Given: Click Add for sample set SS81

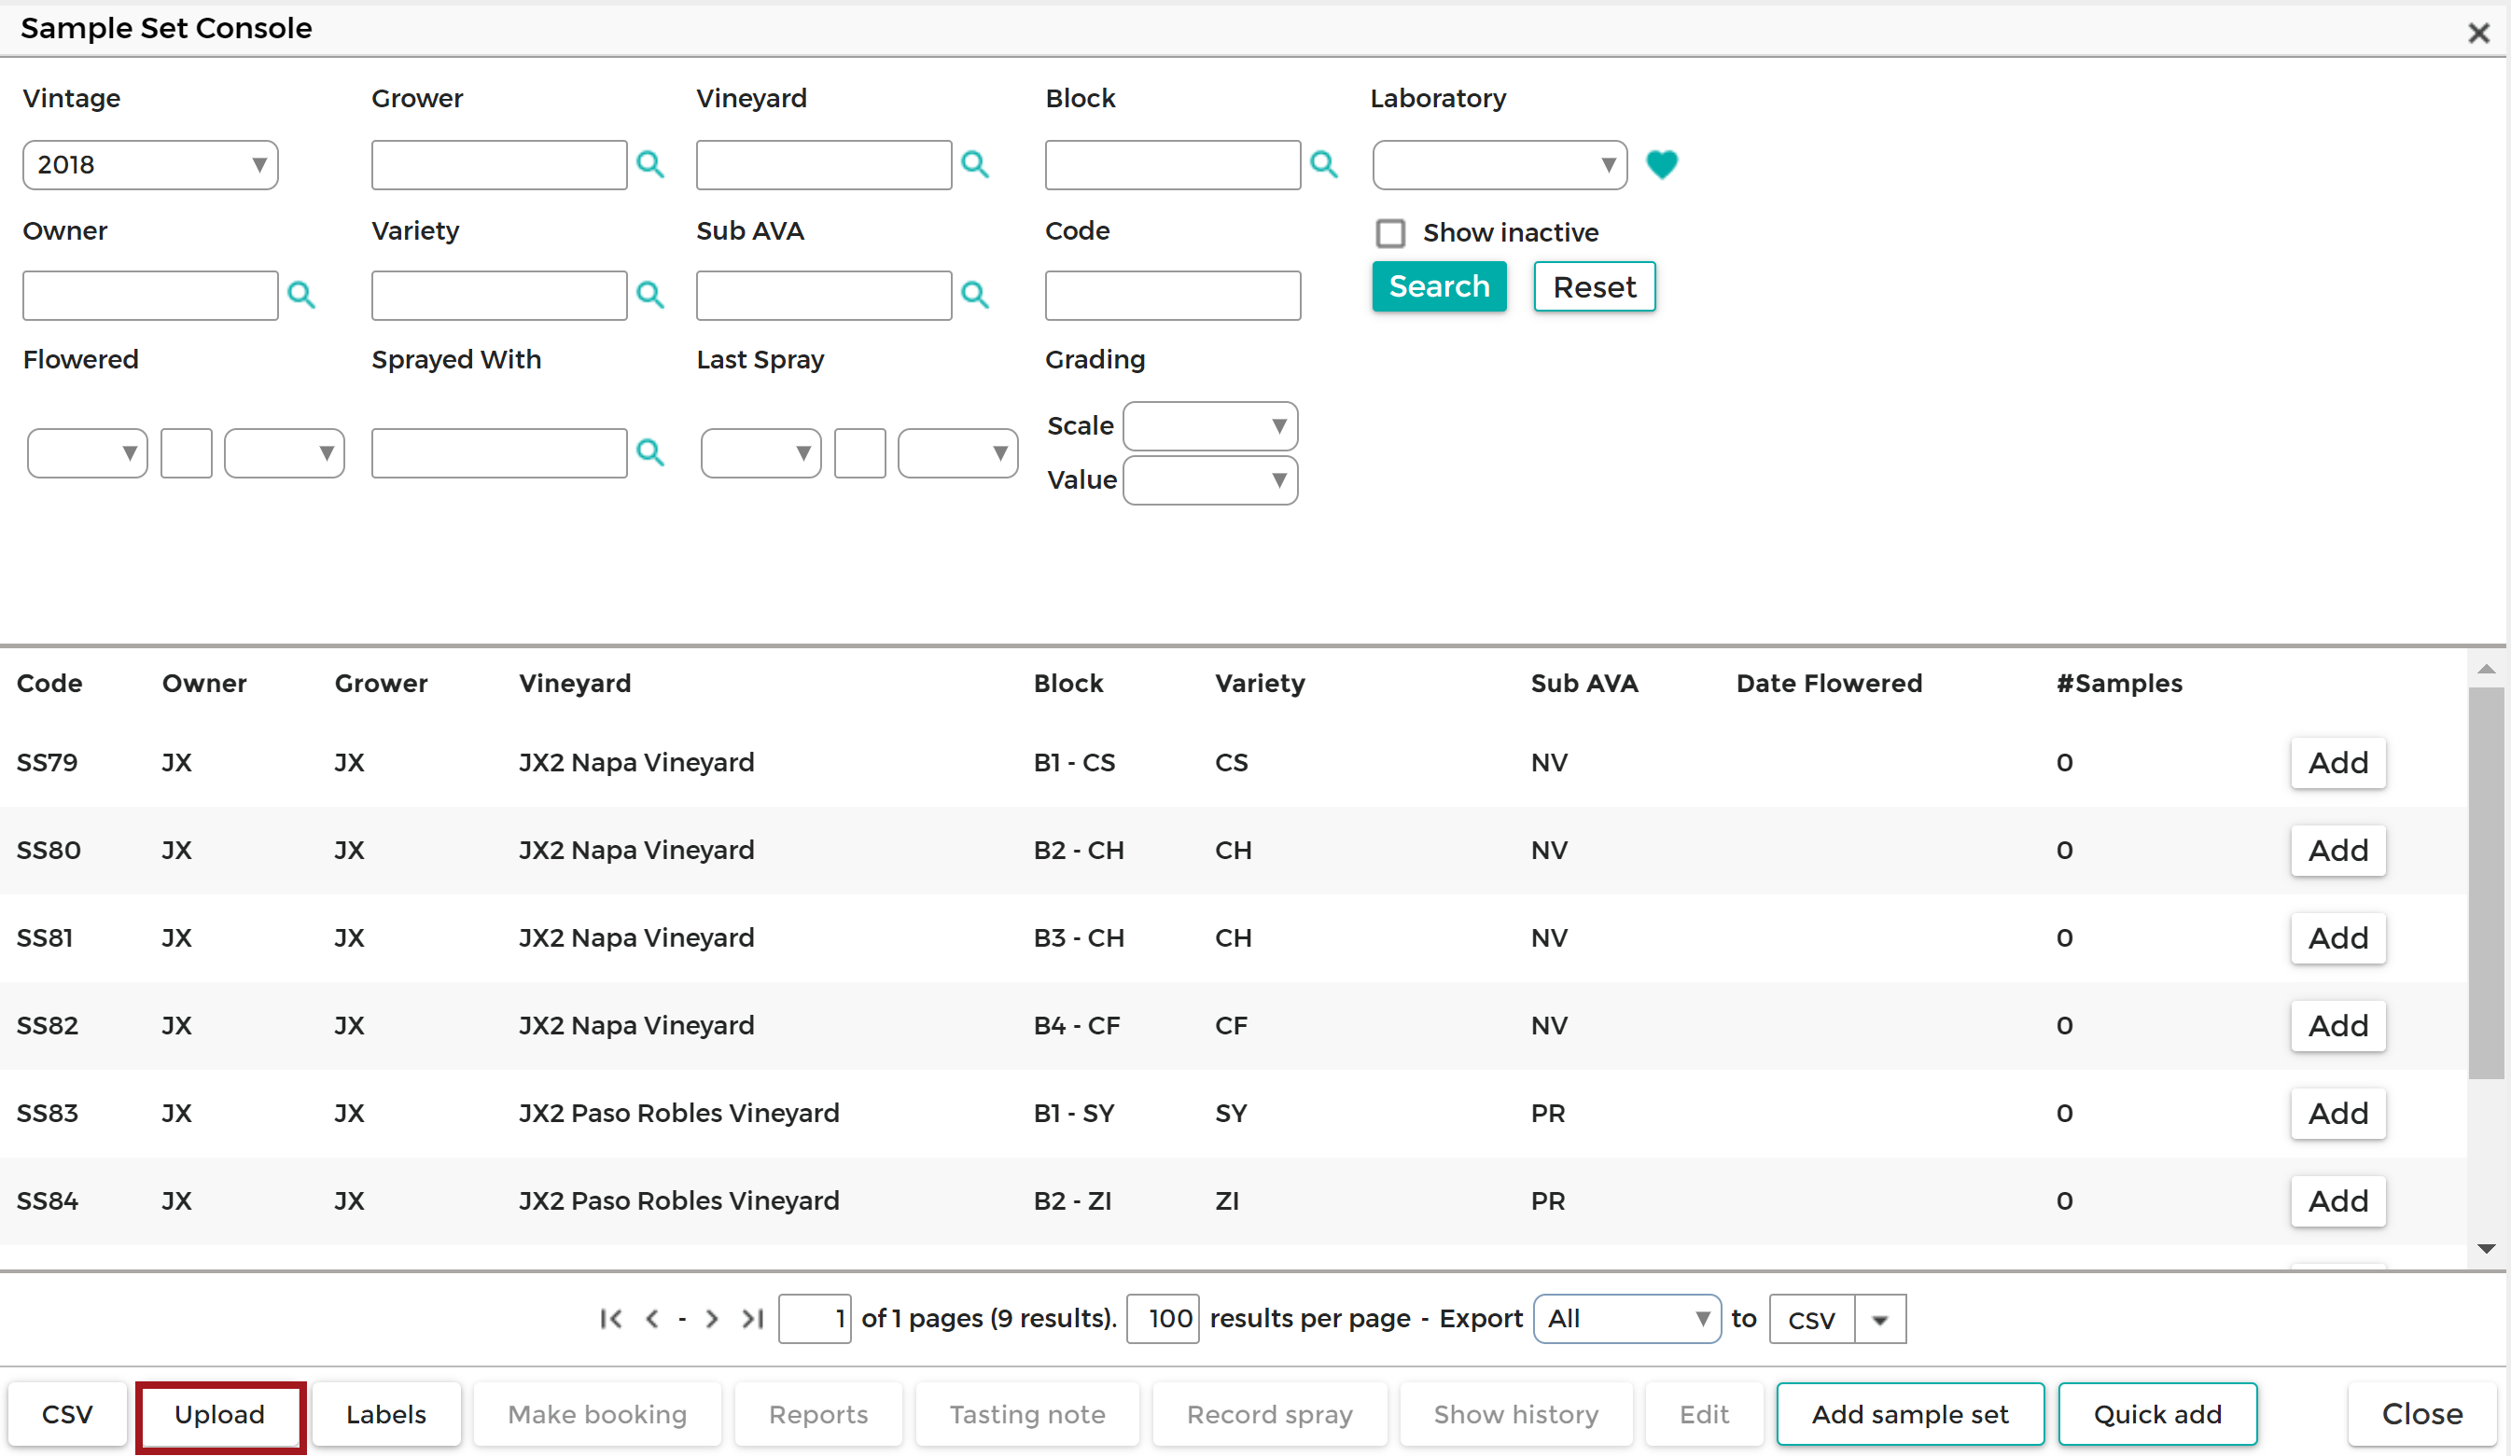Looking at the screenshot, I should click(x=2337, y=938).
